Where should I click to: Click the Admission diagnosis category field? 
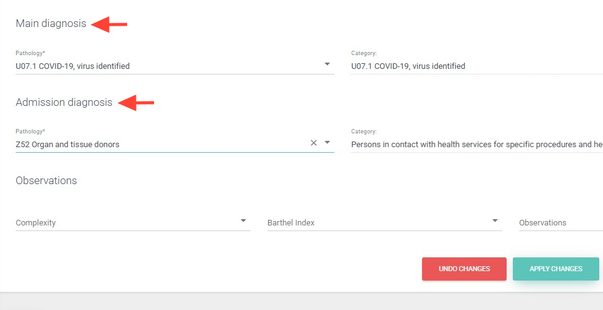click(476, 144)
